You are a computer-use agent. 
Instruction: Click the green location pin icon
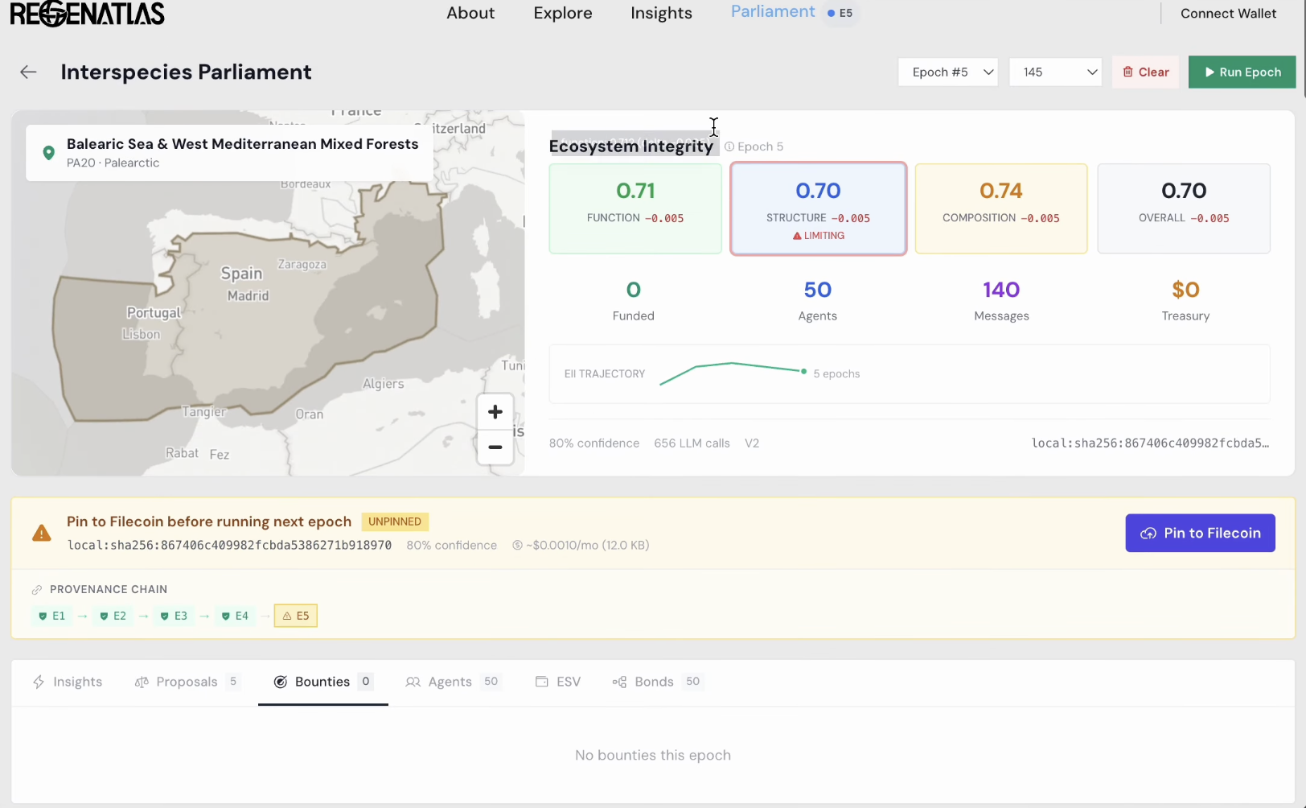(x=48, y=153)
